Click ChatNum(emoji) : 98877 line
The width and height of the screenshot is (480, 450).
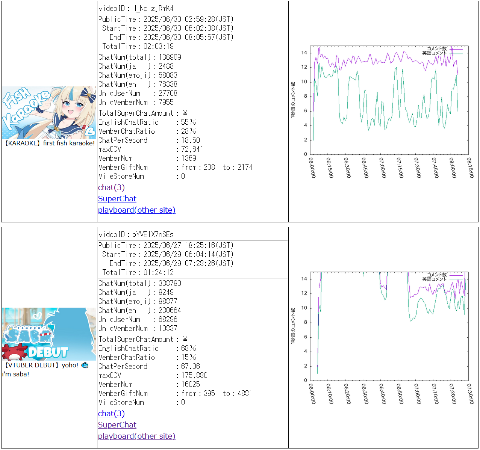pos(138,301)
